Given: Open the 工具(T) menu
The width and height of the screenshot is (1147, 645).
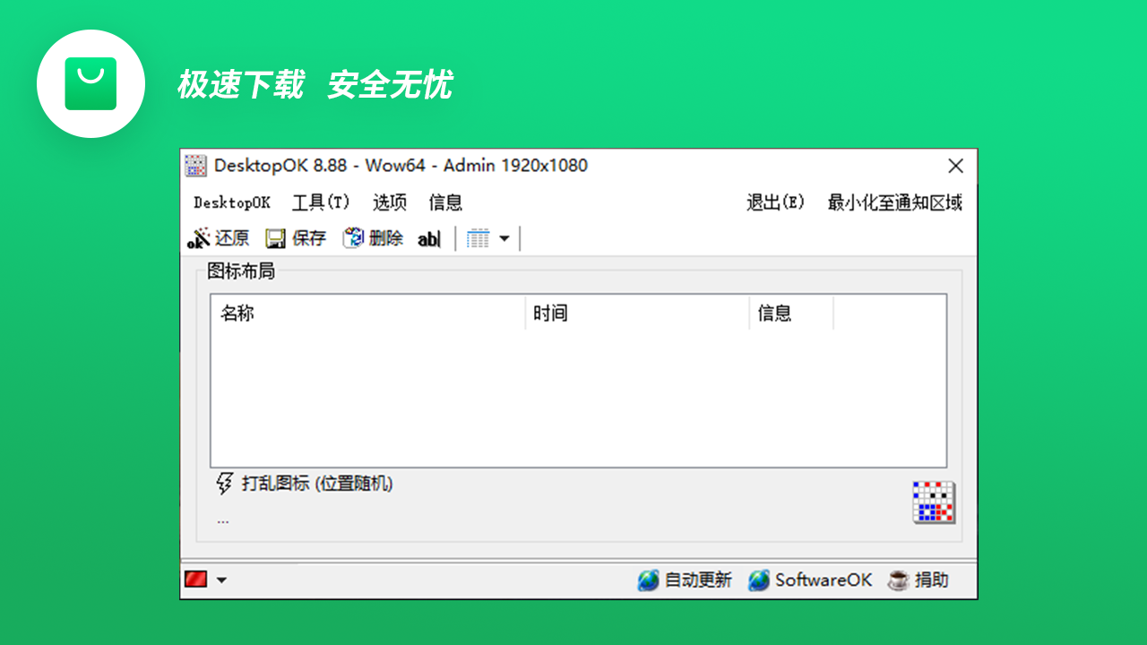Looking at the screenshot, I should pos(321,202).
